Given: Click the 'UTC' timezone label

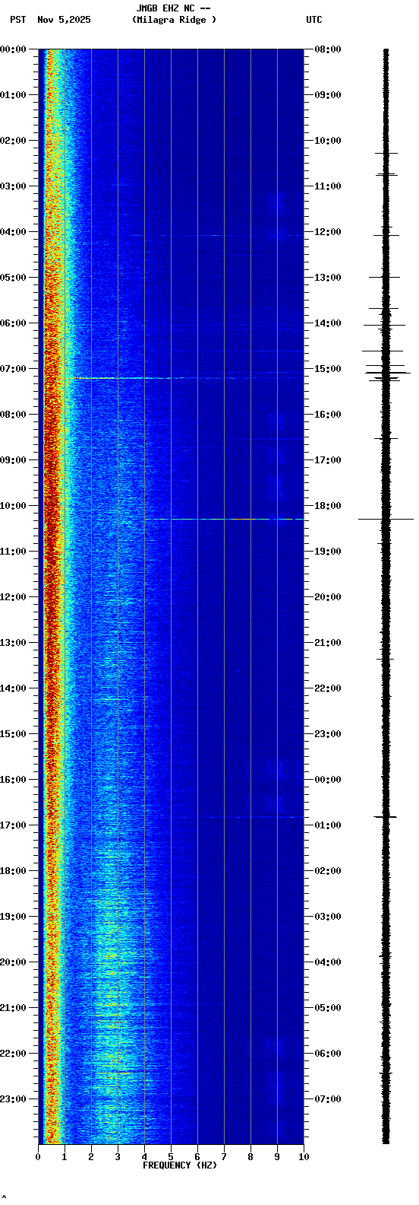Looking at the screenshot, I should [314, 20].
